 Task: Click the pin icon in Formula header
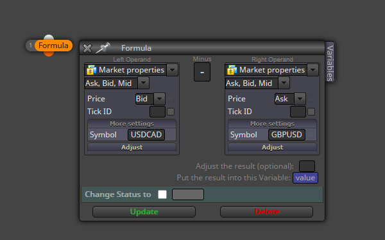(103, 47)
